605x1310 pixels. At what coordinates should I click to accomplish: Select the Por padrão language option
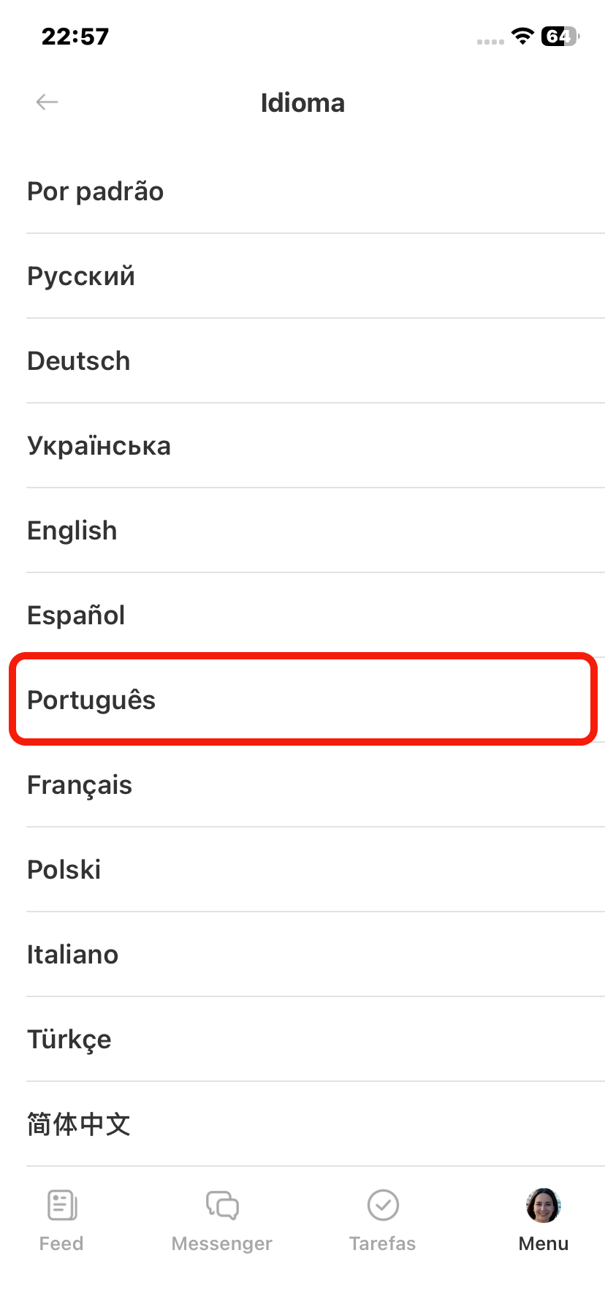pyautogui.click(x=95, y=192)
